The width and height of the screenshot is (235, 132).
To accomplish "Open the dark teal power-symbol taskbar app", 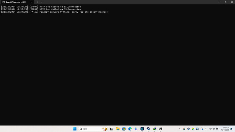I will [x=142, y=129].
